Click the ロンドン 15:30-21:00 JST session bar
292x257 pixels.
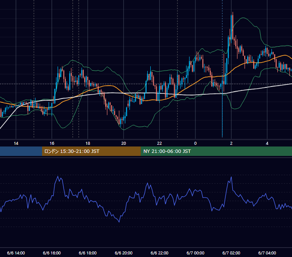(x=91, y=151)
